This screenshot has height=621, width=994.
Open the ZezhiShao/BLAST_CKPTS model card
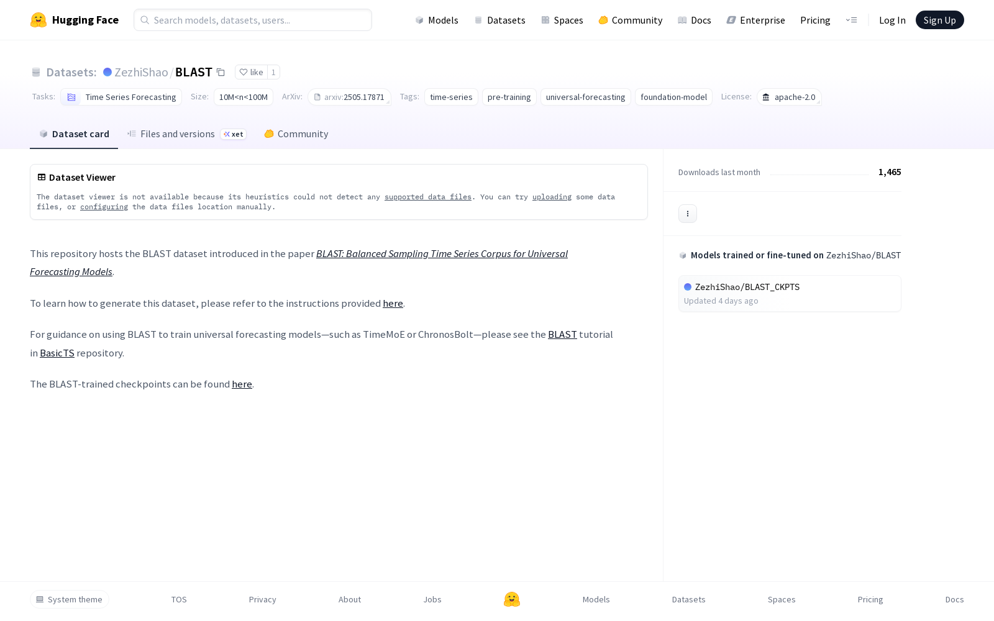pyautogui.click(x=790, y=294)
